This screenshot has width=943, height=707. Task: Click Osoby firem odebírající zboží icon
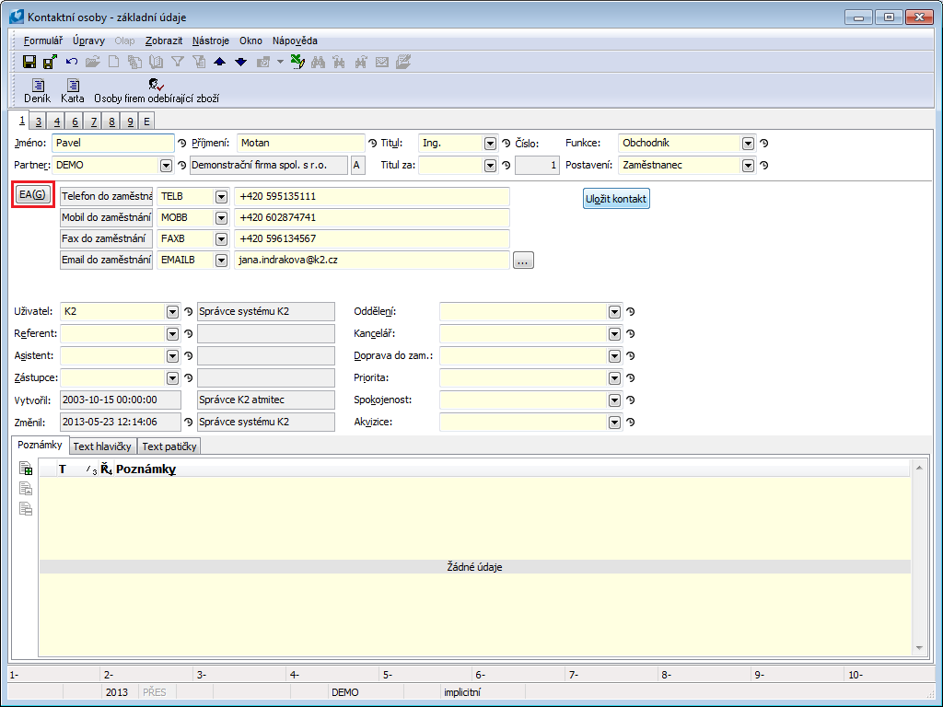157,86
